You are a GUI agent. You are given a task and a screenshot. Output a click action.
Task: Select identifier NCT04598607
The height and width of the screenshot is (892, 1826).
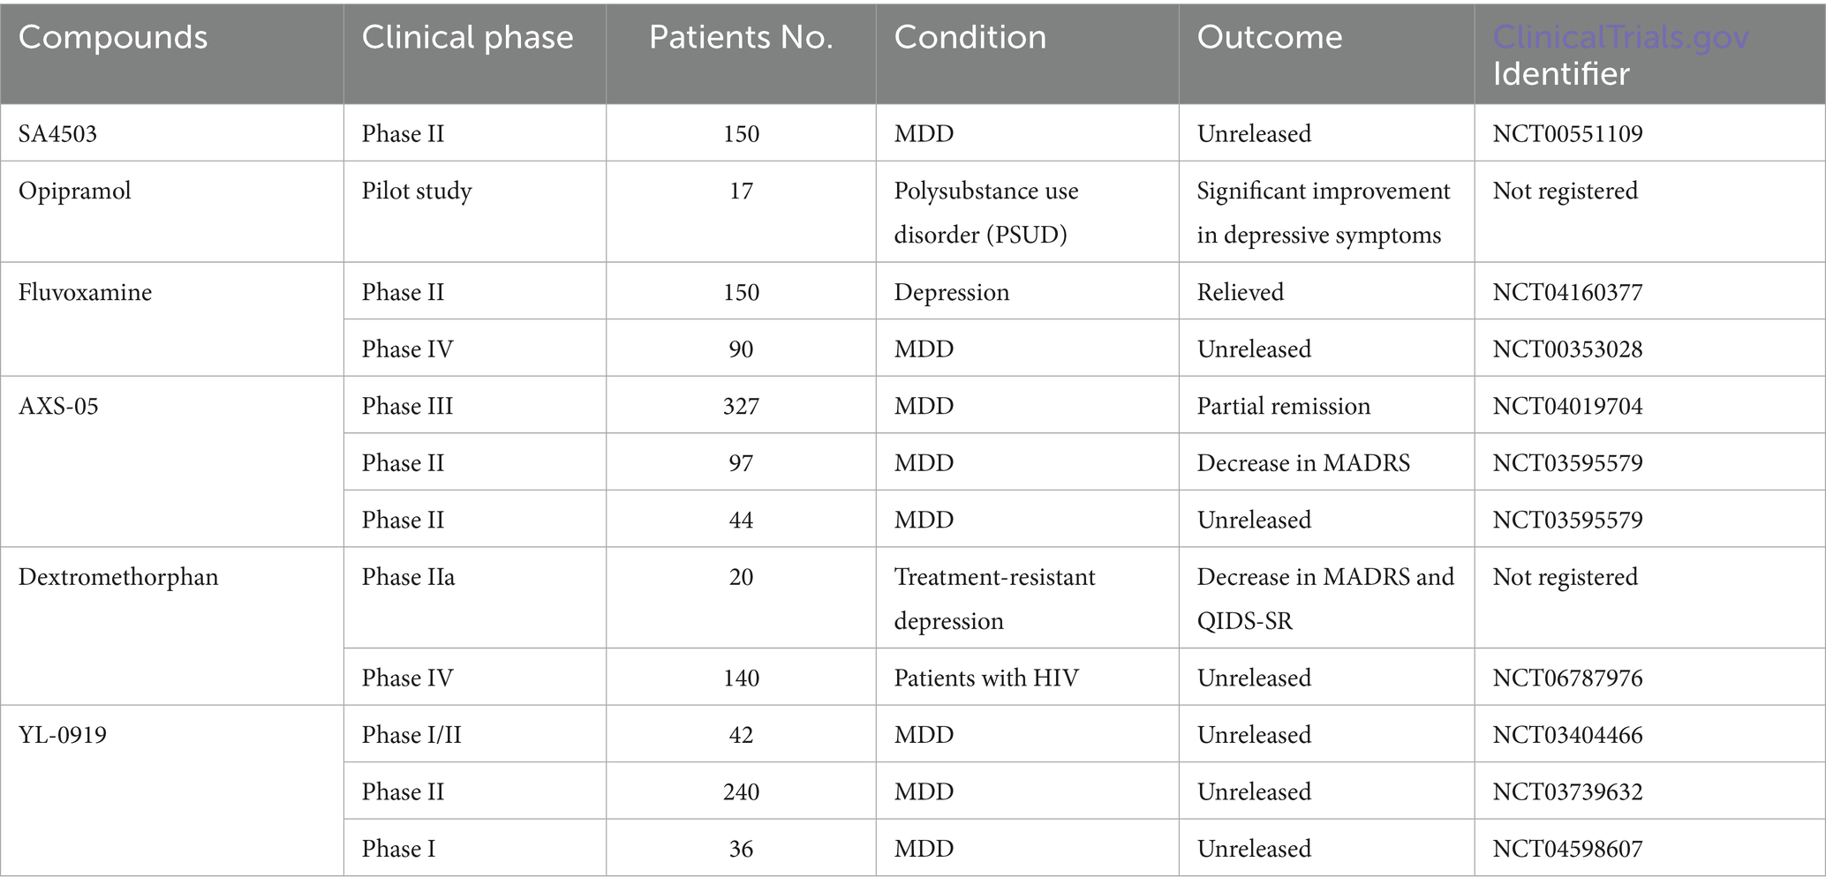1567,850
